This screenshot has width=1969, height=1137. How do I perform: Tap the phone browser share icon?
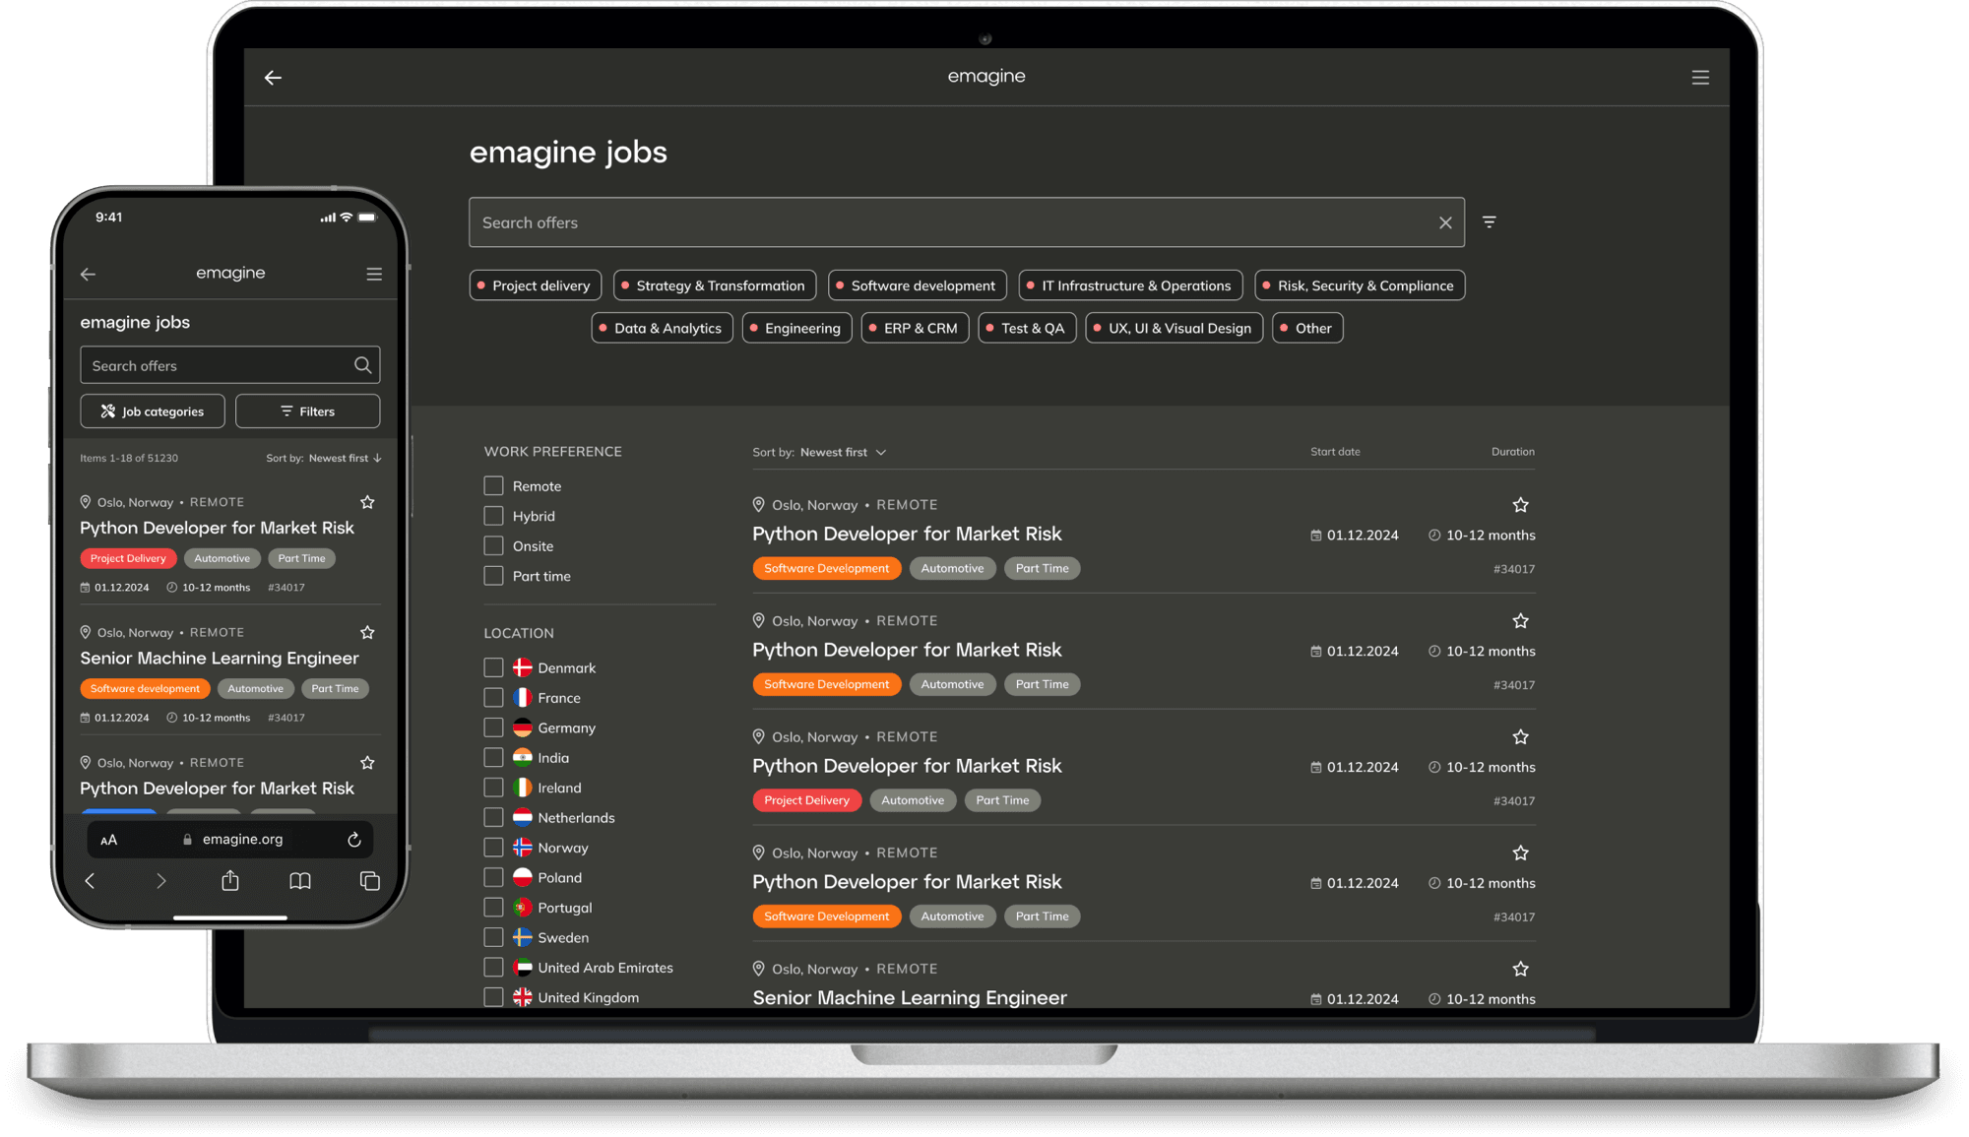pyautogui.click(x=230, y=880)
